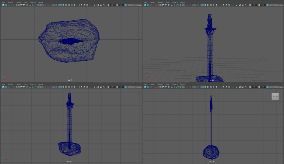This screenshot has width=284, height=164.
Task: Enable wireframe shading in the persp panel toolbar
Action: pyautogui.click(x=202, y=5)
